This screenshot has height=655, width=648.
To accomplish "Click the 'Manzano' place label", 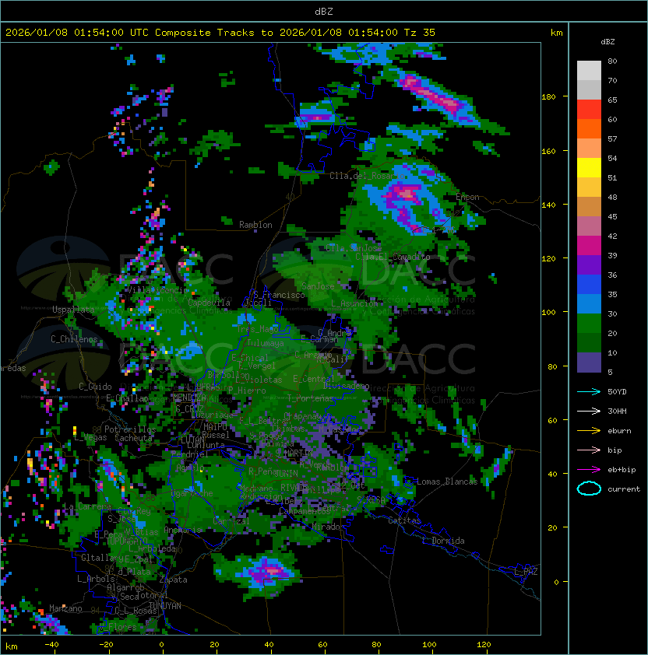I will pyautogui.click(x=65, y=608).
